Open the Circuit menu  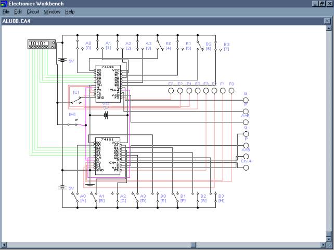[33, 11]
